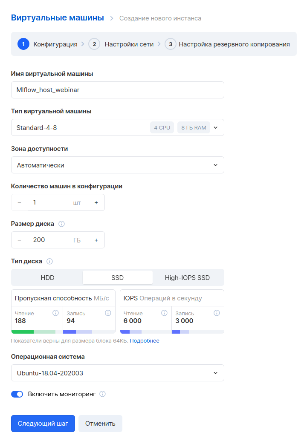307x444 pixels.
Task: Open the Подробнее link
Action: click(x=145, y=341)
